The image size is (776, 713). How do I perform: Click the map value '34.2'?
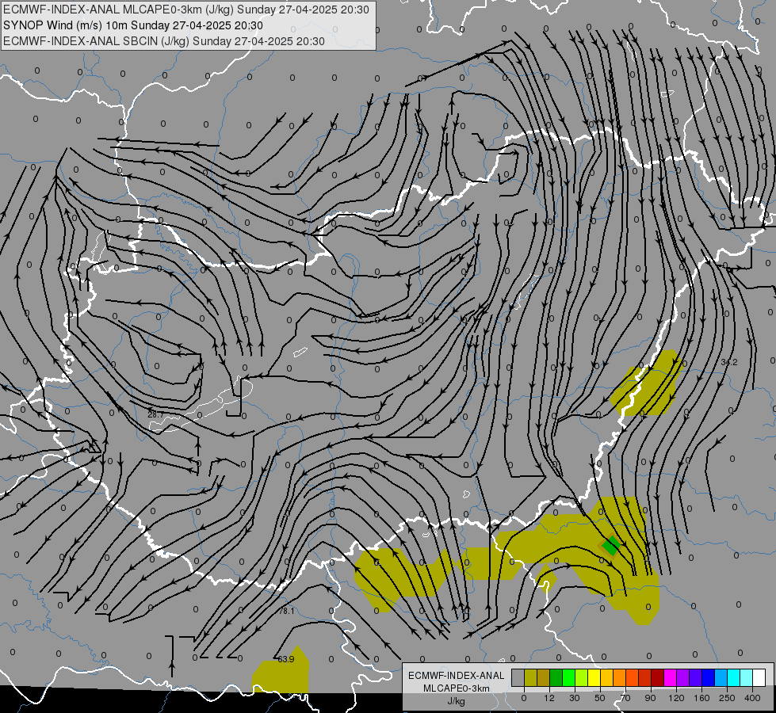tap(729, 362)
